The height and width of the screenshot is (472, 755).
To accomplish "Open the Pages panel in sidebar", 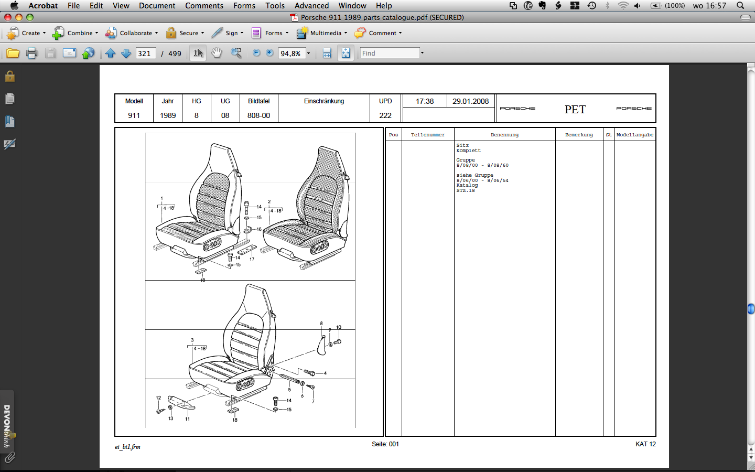I will click(9, 99).
